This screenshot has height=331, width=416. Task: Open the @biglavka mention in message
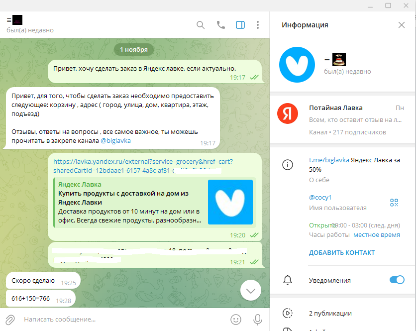(115, 141)
